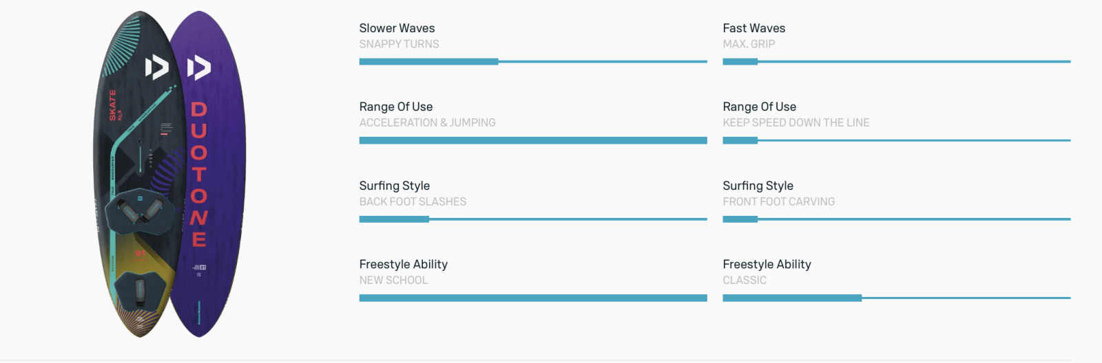Click the Fast Waves max grip bar
Viewport: 1102px width, 363px height.
click(897, 62)
